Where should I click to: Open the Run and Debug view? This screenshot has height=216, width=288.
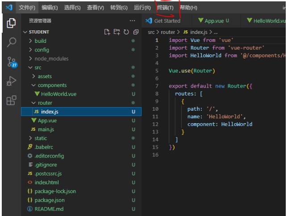click(12, 81)
